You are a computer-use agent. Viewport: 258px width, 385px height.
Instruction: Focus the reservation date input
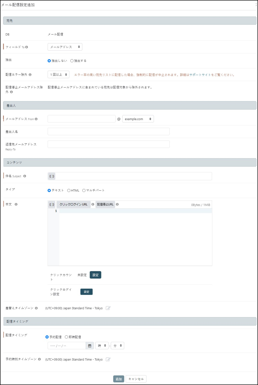coord(67,346)
